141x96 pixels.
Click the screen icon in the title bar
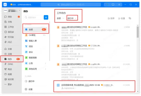pyautogui.click(x=113, y=4)
